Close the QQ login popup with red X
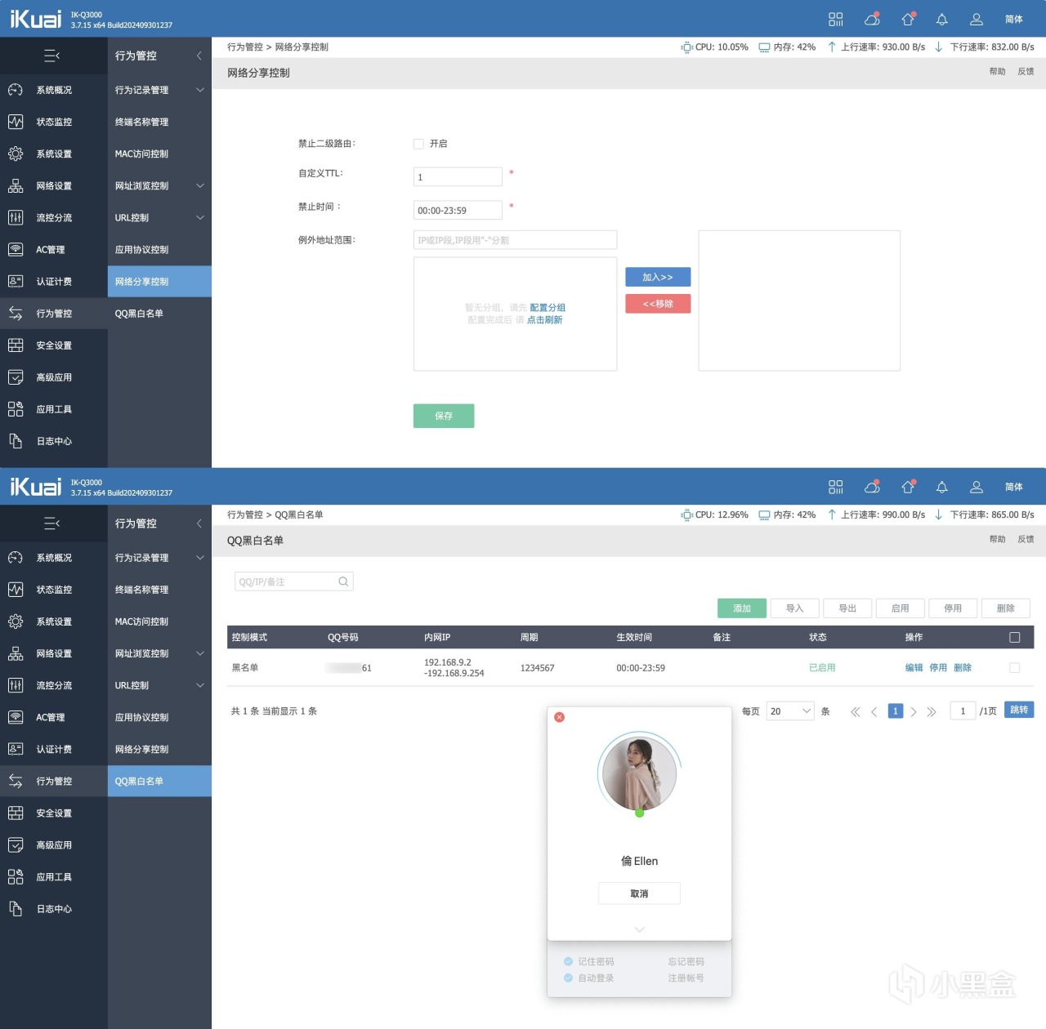This screenshot has width=1046, height=1029. coord(559,717)
